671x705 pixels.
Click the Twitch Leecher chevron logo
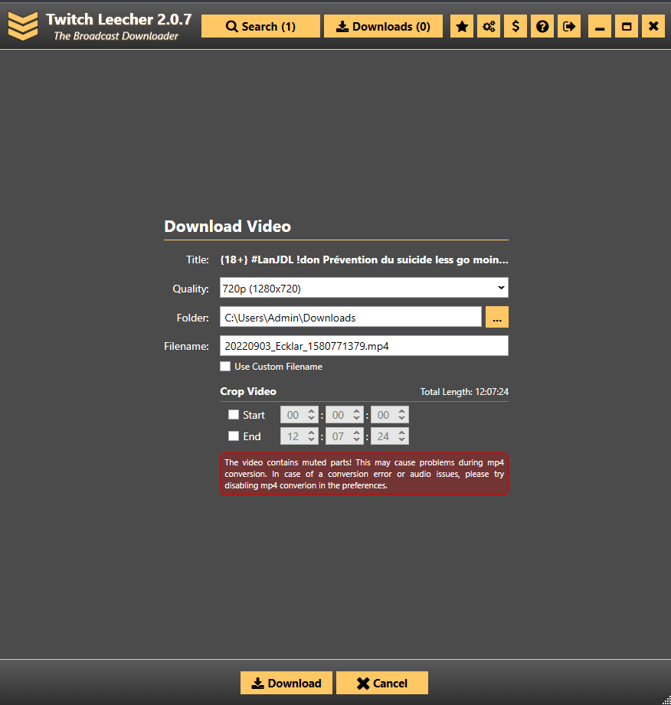pyautogui.click(x=23, y=26)
